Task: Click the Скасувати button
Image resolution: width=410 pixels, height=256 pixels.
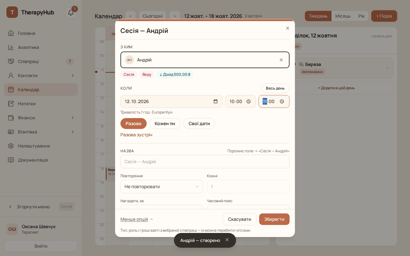Action: (x=240, y=219)
